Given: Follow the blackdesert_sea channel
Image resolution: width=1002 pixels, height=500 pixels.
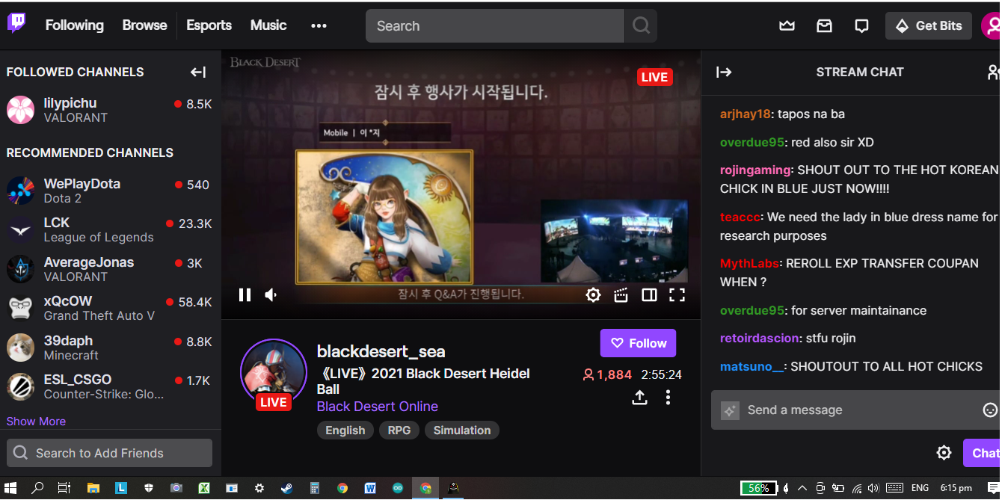Looking at the screenshot, I should click(638, 344).
